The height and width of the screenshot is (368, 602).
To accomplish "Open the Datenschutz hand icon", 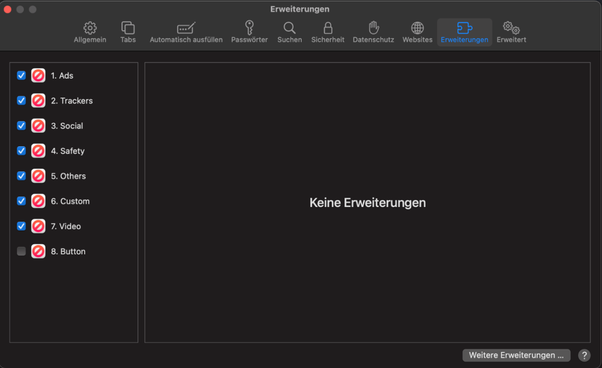I will point(373,28).
